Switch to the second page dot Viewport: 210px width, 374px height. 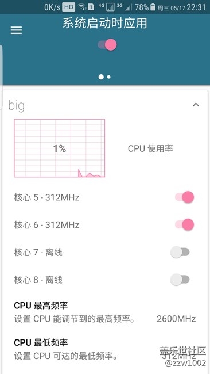(108, 77)
